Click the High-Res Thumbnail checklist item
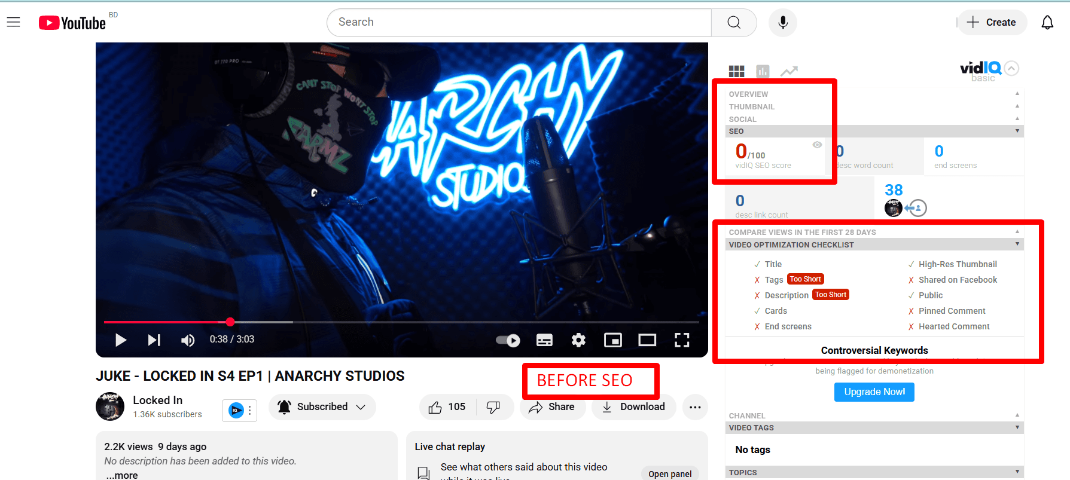The image size is (1070, 480). (958, 264)
